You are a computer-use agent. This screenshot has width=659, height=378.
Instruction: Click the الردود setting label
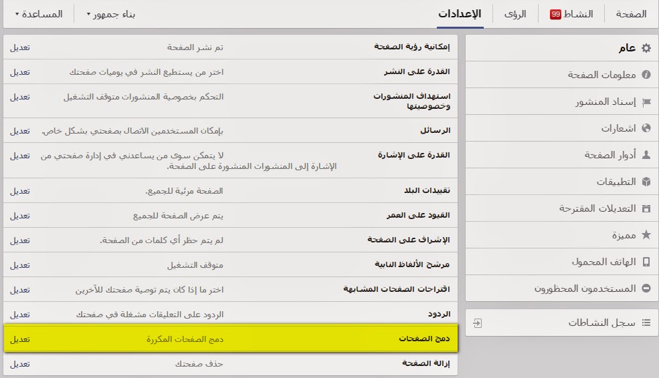tap(439, 315)
